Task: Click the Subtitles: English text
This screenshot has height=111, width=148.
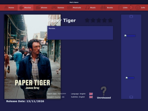Action: tap(78, 97)
